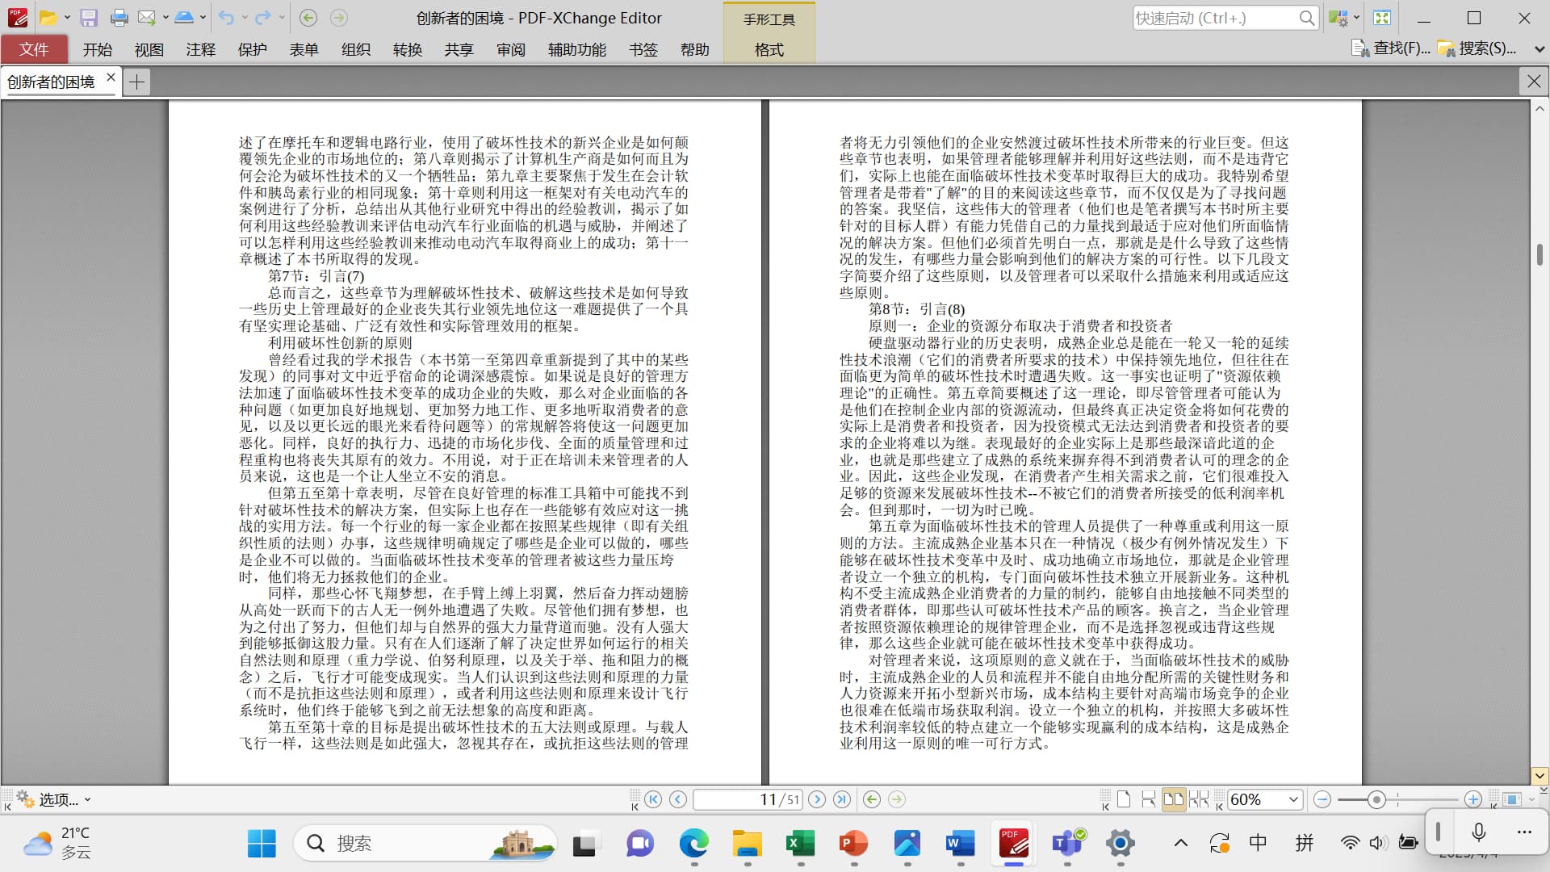Click the zoom out minus button
The width and height of the screenshot is (1550, 872).
[x=1322, y=799]
